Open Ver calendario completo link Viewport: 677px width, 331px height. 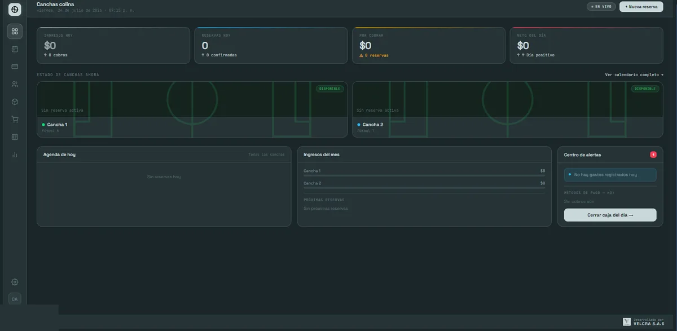(634, 74)
